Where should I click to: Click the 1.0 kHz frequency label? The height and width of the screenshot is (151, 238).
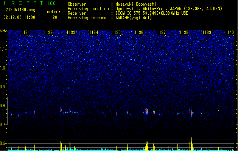(x=3, y=68)
